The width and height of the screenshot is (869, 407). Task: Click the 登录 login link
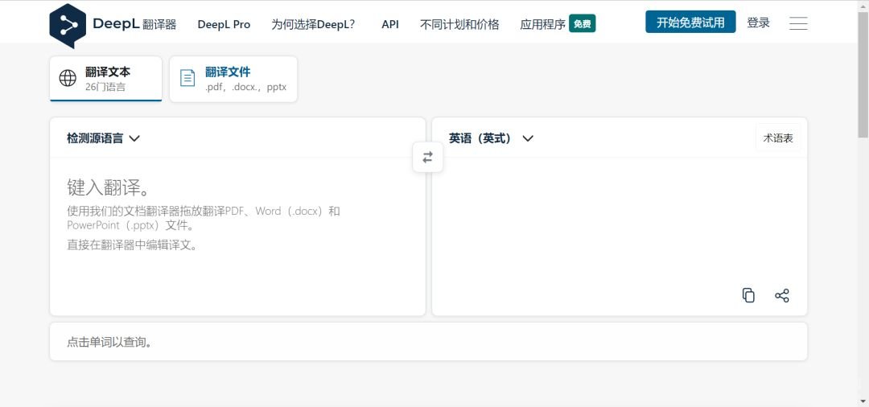(758, 23)
